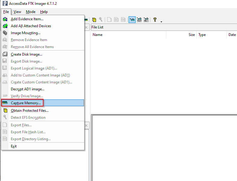Image resolution: width=237 pixels, height=181 pixels.
Task: Sort file list by Type column
Action: 211,35
